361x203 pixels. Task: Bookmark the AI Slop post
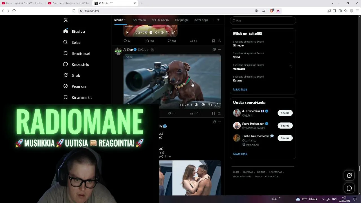click(213, 113)
